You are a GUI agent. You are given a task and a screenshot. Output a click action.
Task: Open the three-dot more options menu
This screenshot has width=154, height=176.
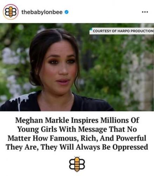click(x=145, y=12)
